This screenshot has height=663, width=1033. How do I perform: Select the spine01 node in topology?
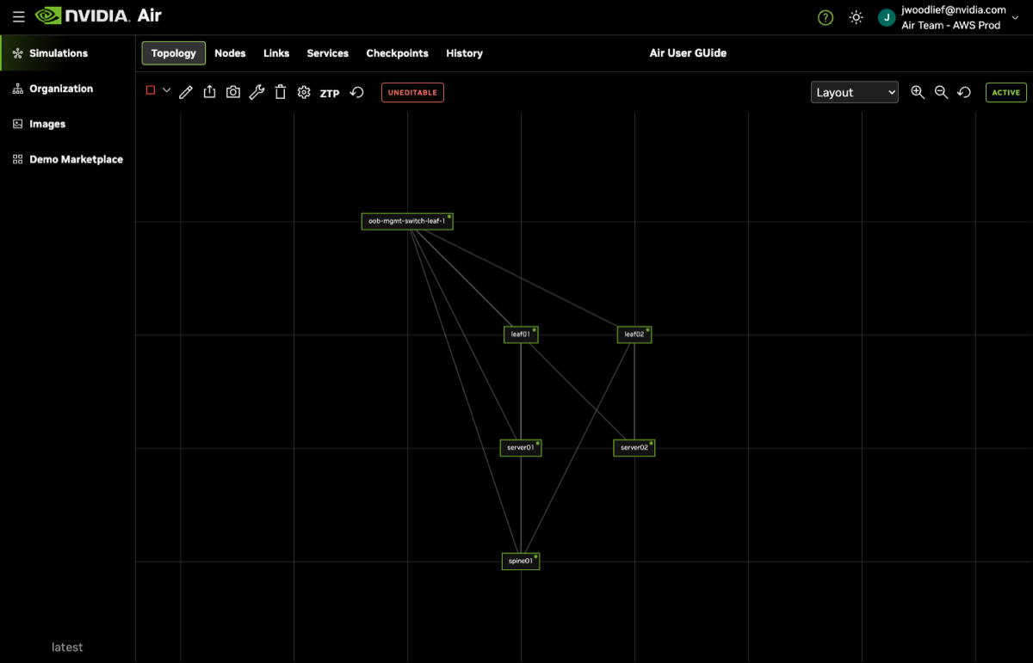click(x=521, y=562)
